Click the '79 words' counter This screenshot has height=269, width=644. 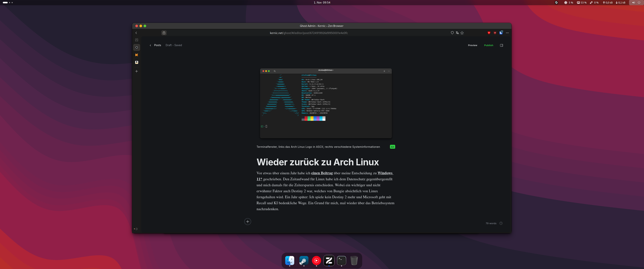tap(491, 223)
